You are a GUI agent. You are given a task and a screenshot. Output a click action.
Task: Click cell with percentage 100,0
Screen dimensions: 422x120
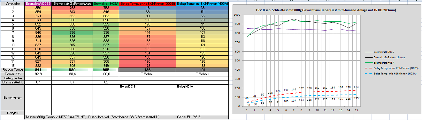click(106, 74)
